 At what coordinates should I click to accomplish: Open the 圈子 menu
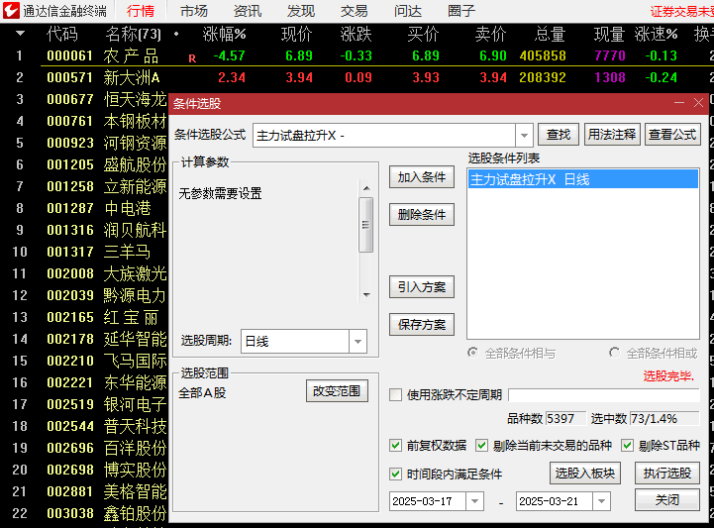pyautogui.click(x=460, y=11)
